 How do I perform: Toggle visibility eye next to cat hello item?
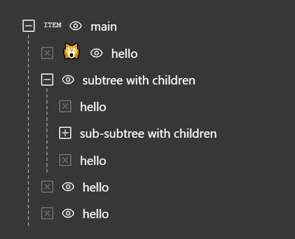(x=96, y=53)
